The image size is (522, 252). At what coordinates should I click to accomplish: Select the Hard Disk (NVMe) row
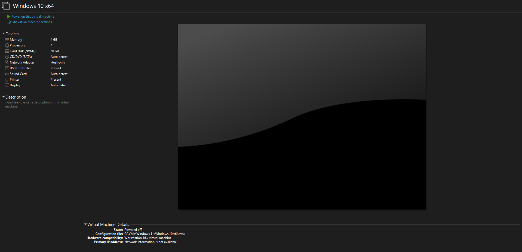coord(42,51)
